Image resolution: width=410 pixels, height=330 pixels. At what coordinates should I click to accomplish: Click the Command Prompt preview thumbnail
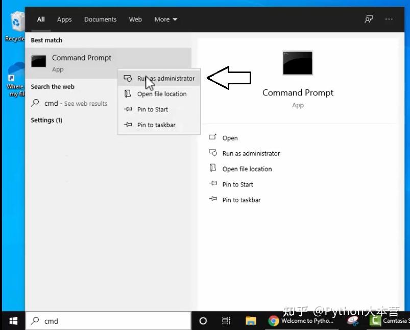(298, 63)
